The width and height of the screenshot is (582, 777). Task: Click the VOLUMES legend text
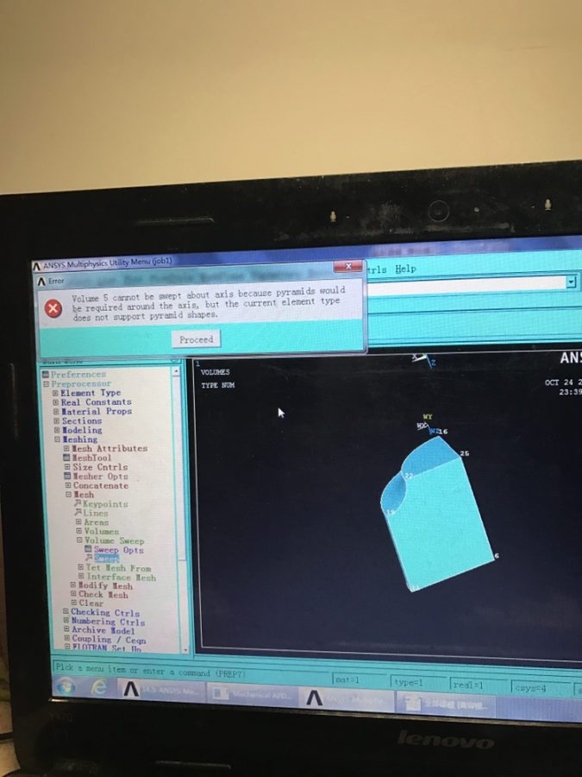[x=216, y=371]
